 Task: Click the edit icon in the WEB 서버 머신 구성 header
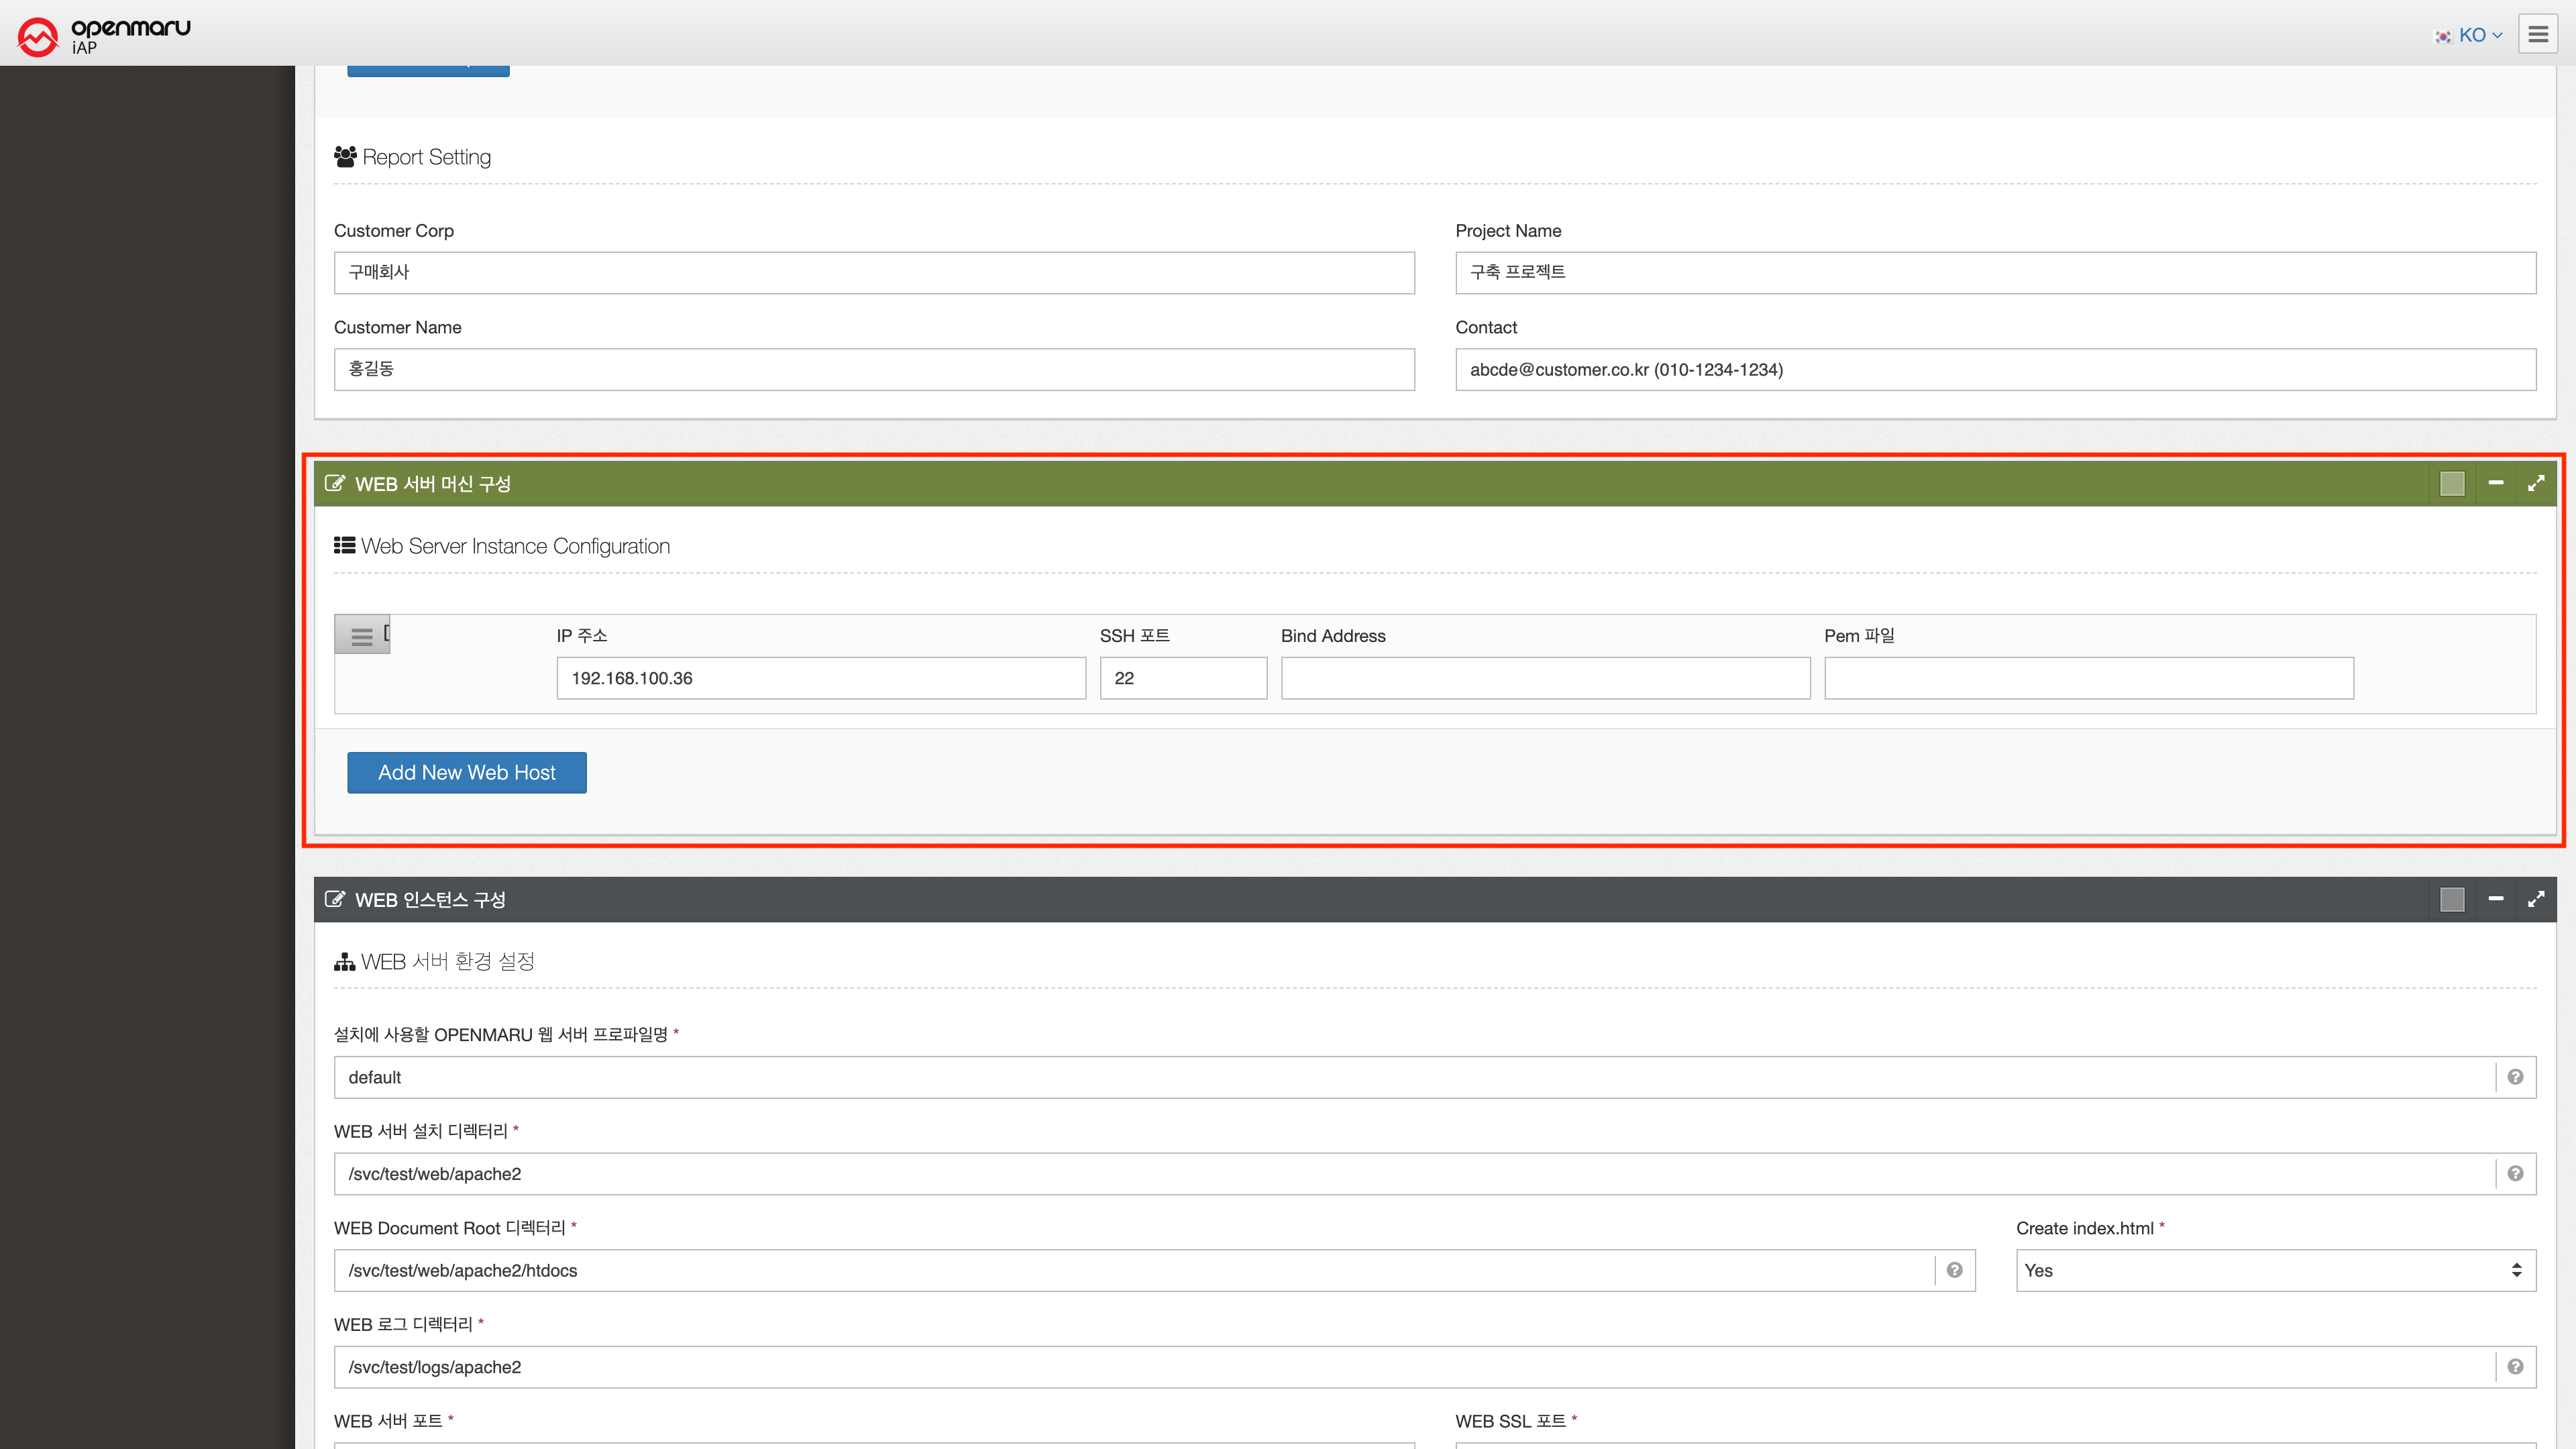click(335, 484)
